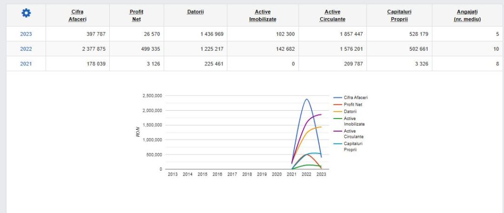Click the 2022 label on chart axis
The width and height of the screenshot is (504, 213).
[x=306, y=174]
